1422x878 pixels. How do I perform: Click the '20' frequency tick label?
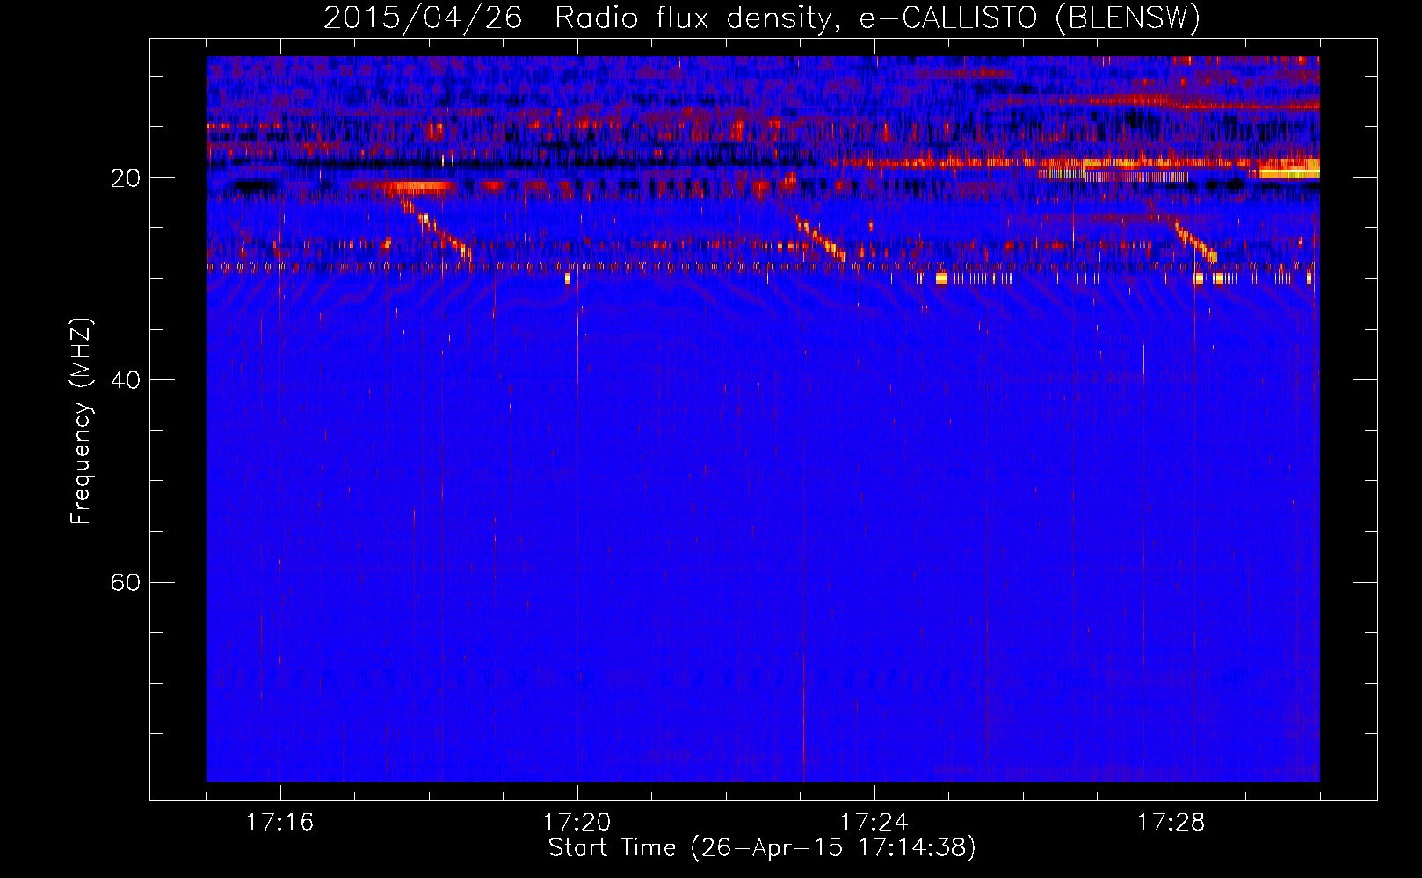point(126,178)
